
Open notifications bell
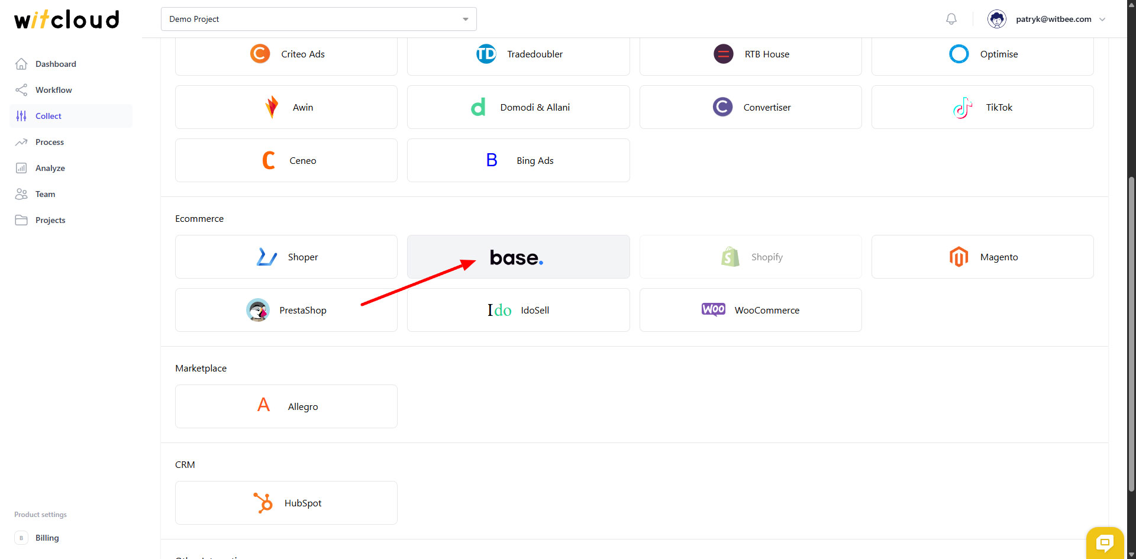[951, 19]
